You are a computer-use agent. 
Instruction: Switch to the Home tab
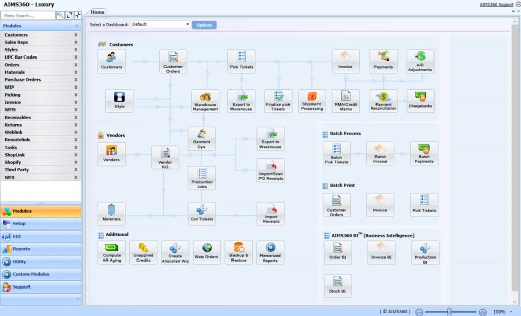coord(97,12)
